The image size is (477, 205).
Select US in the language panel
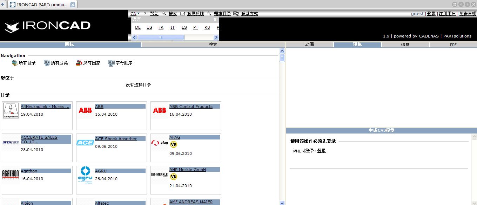click(149, 27)
